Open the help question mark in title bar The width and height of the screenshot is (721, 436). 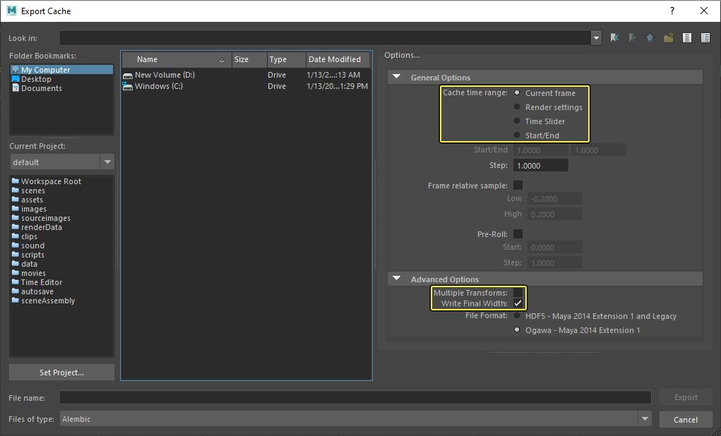pos(672,11)
